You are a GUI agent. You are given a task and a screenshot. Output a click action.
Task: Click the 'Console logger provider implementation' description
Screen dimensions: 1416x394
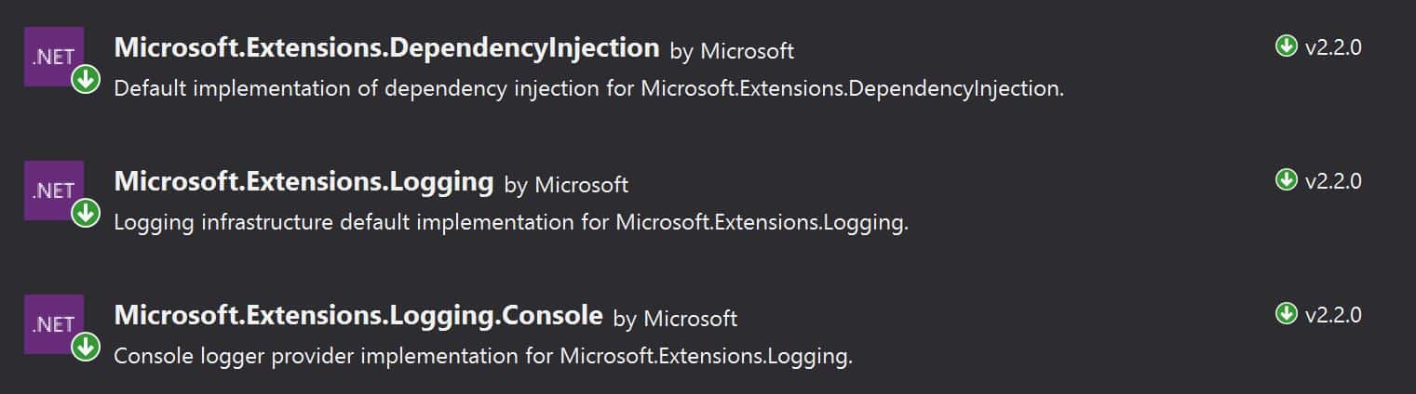(x=483, y=358)
